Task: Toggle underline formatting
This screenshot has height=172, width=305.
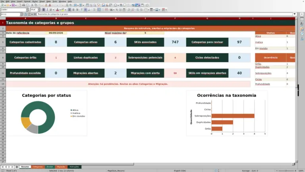Action: [50, 10]
